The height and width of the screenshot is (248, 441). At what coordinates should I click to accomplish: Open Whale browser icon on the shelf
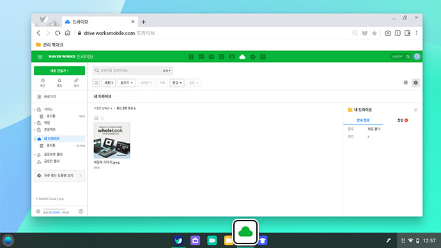click(178, 240)
